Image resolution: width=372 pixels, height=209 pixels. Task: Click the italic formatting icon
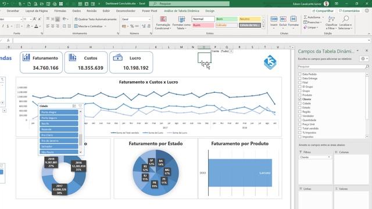pyautogui.click(x=3, y=26)
